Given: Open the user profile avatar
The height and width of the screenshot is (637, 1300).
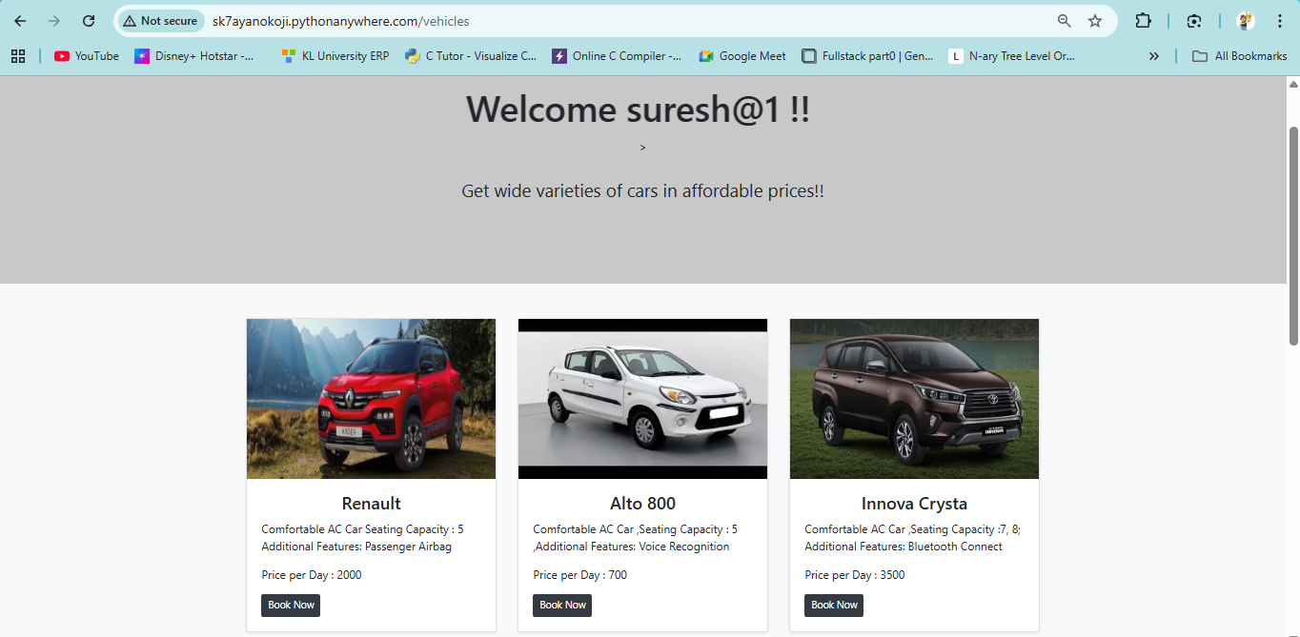Looking at the screenshot, I should pyautogui.click(x=1245, y=21).
